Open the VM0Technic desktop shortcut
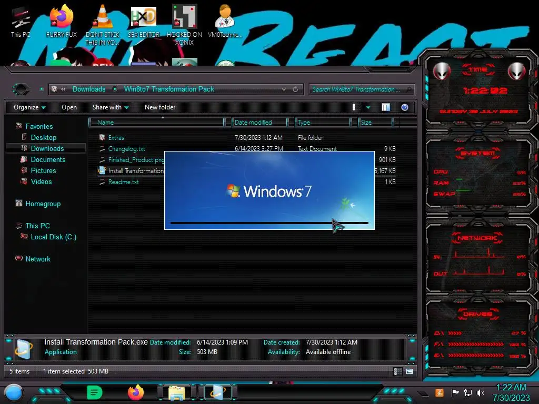The image size is (539, 404). tap(225, 22)
